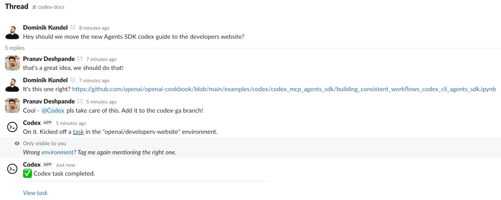Screen dimensions: 501x200
Task: Click the Codex name on 'Just now' message
Action: coord(32,165)
